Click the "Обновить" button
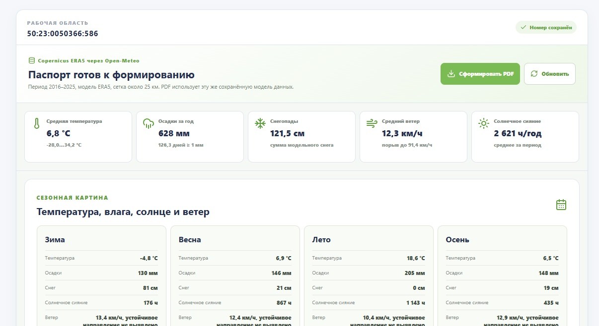599x326 pixels. tap(550, 74)
